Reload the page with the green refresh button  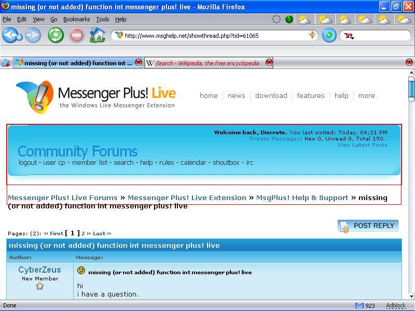coord(56,35)
